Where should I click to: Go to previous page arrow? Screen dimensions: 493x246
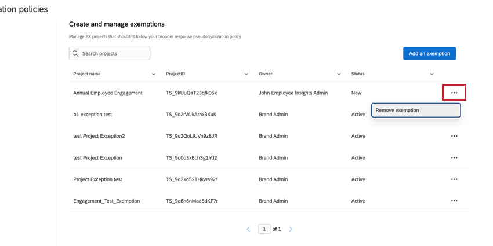tap(248, 229)
